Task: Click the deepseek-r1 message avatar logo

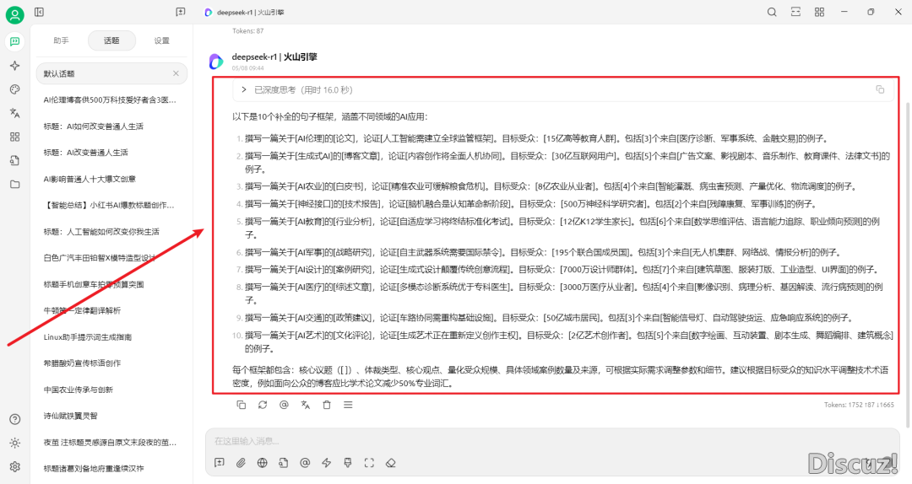Action: (x=216, y=61)
